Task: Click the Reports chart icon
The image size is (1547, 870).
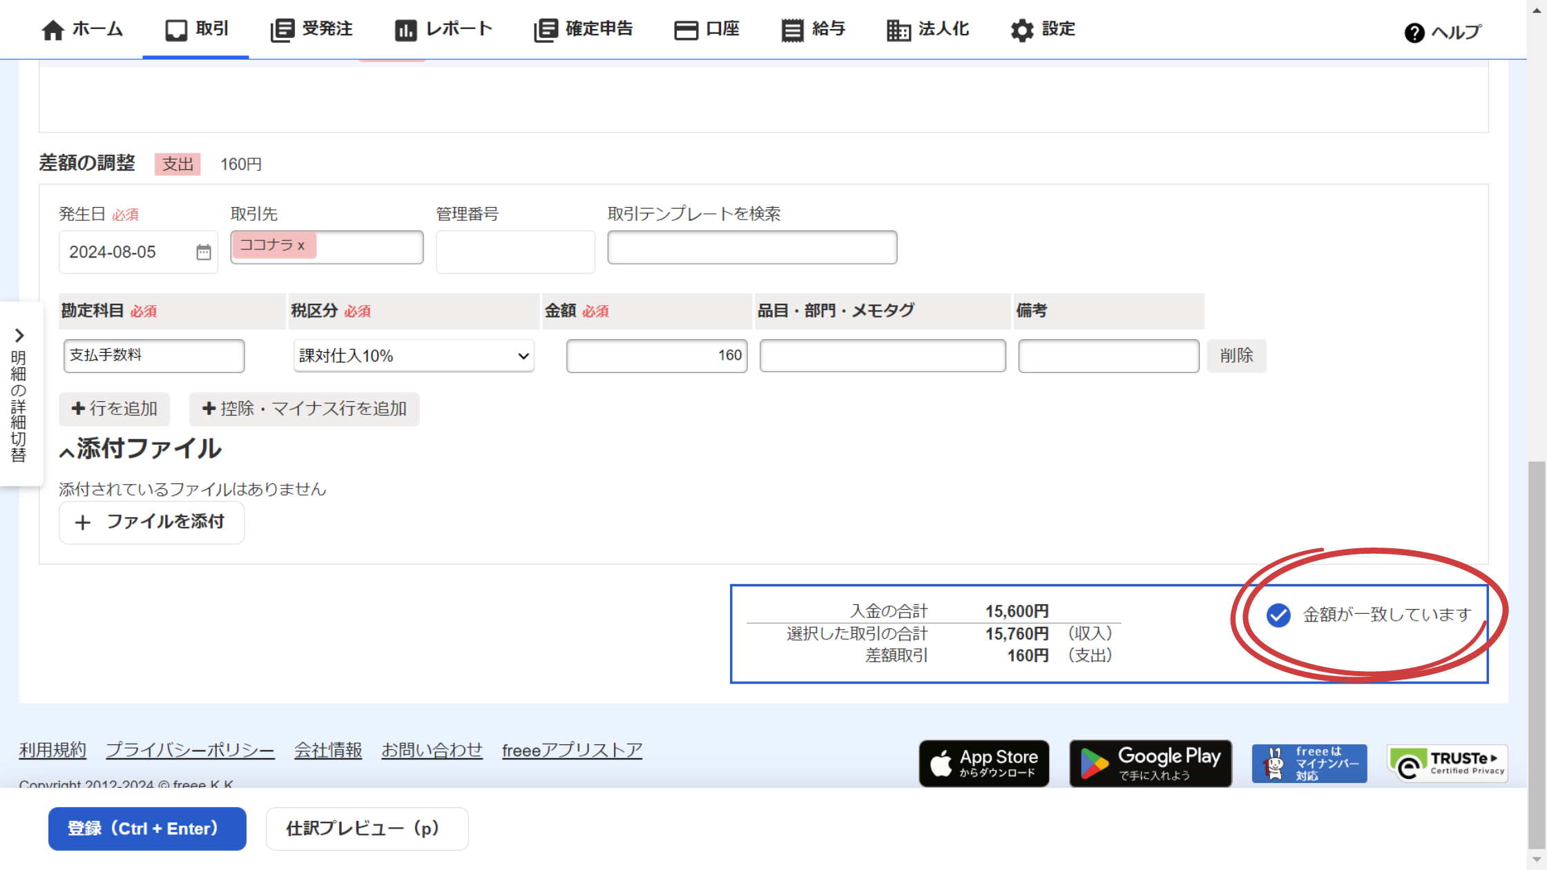Action: coord(405,30)
